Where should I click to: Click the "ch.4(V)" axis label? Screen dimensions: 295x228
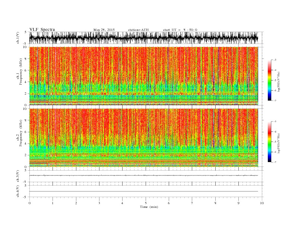click(x=18, y=191)
